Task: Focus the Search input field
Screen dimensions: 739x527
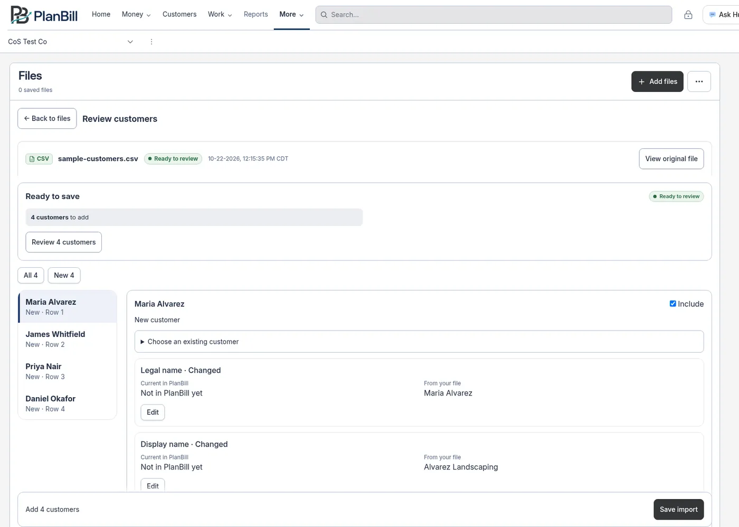Action: (x=494, y=15)
